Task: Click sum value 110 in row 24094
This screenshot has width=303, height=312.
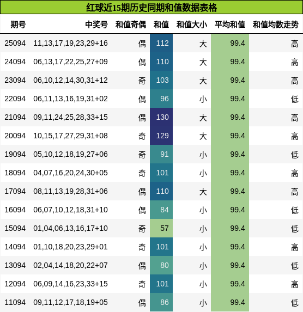Action: tap(161, 62)
